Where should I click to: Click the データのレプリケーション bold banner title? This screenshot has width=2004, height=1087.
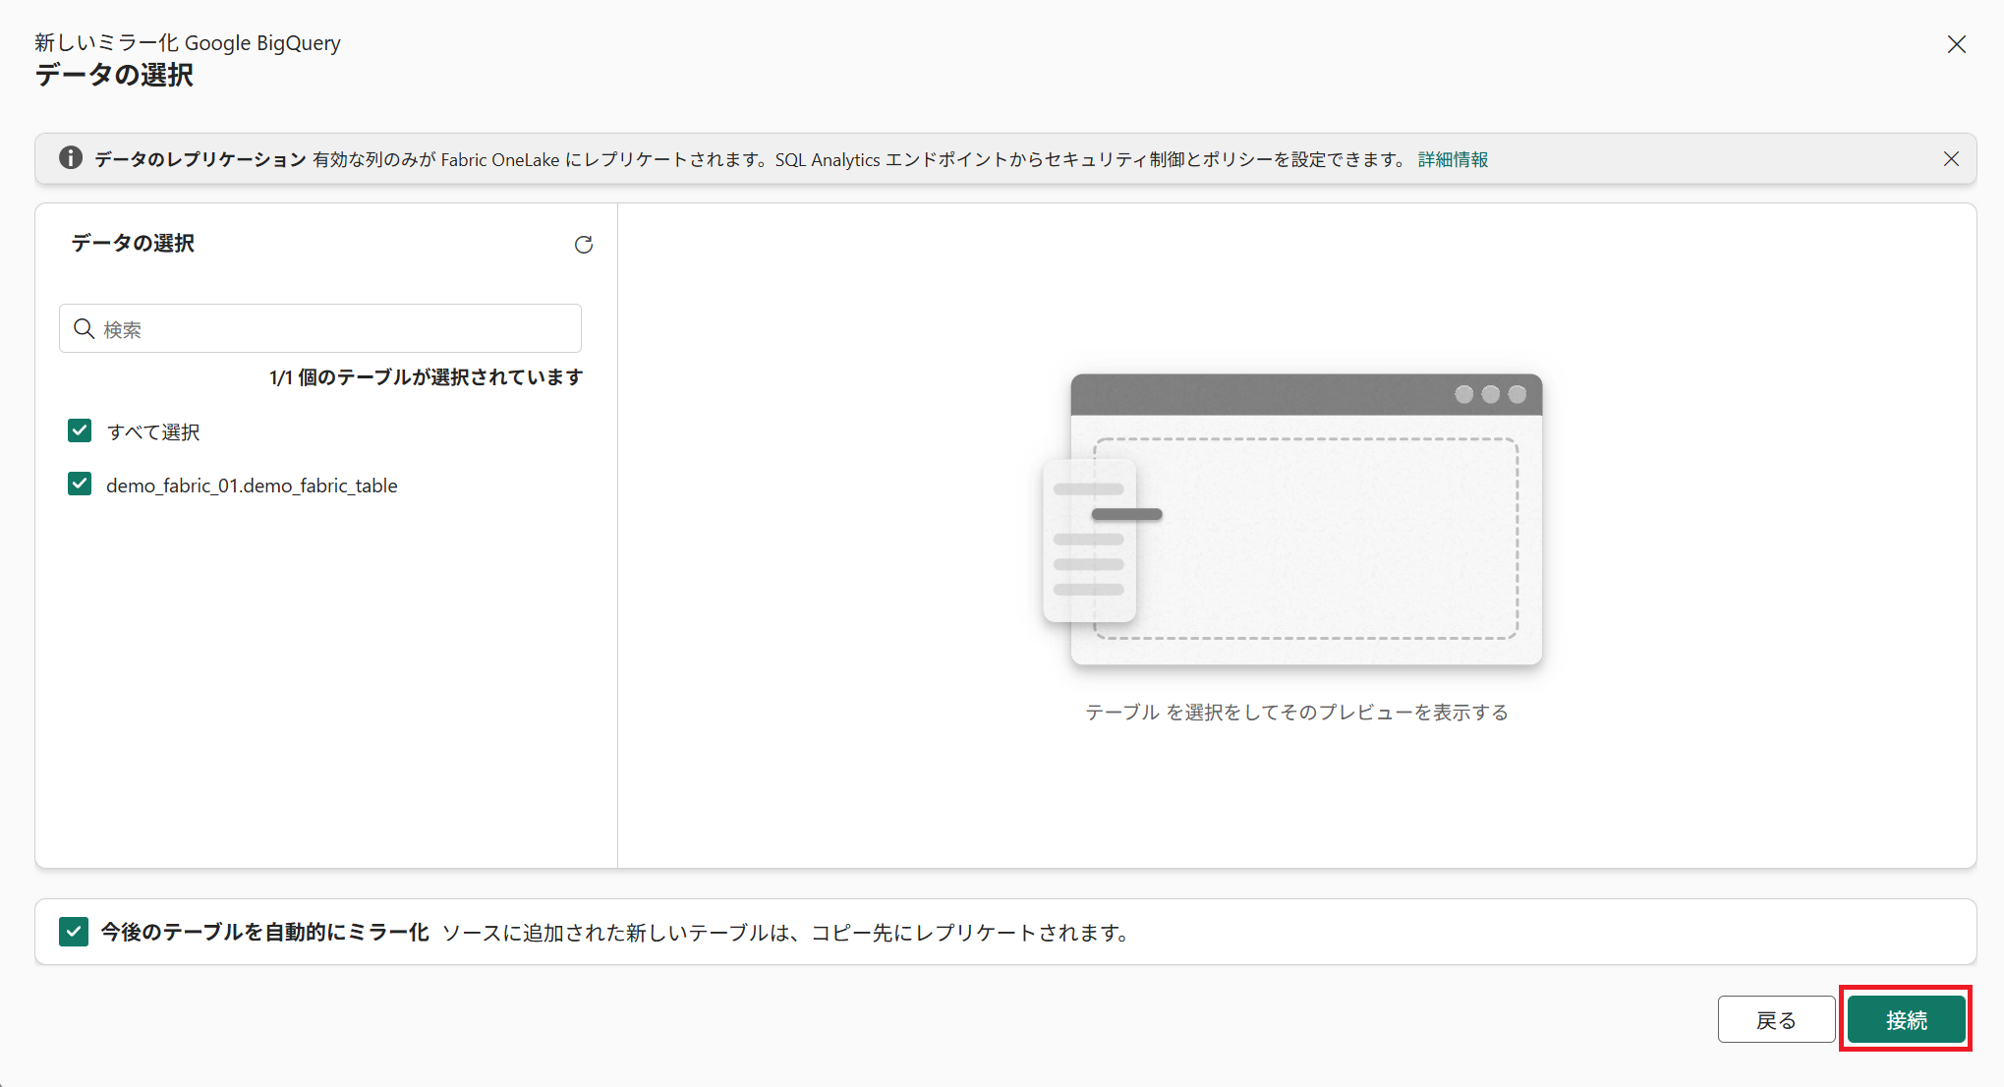200,159
